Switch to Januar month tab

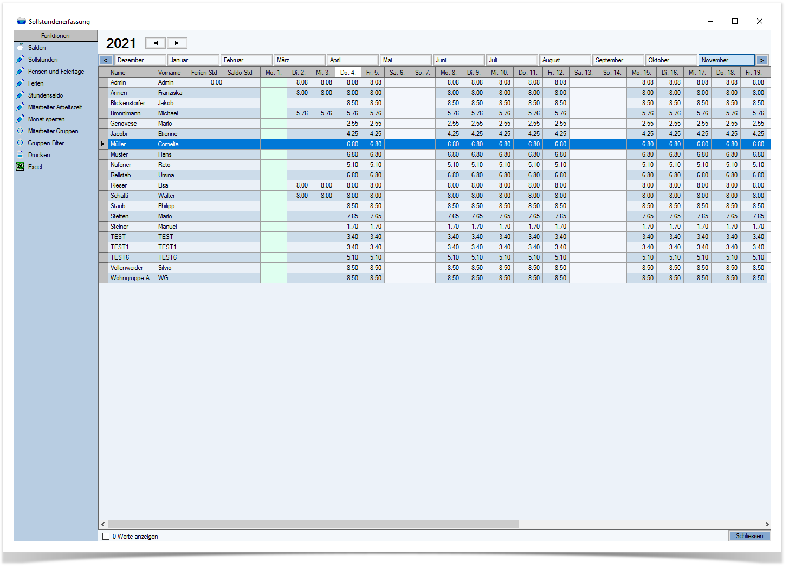click(193, 60)
